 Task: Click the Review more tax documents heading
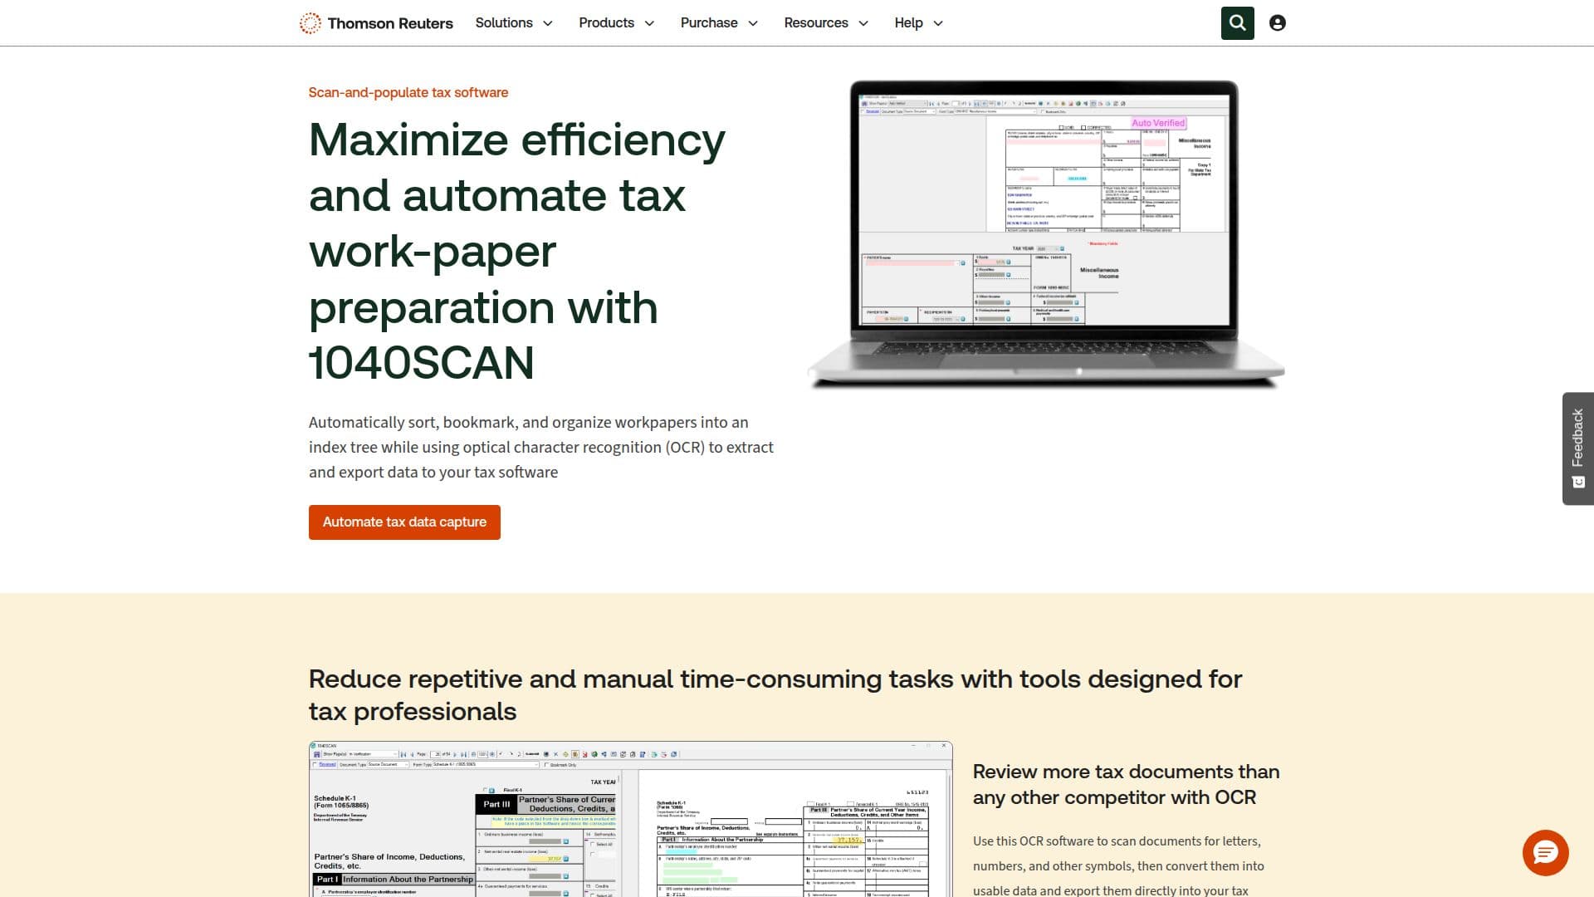pos(1127,784)
